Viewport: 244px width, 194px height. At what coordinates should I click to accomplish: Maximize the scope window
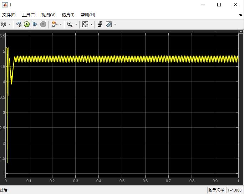[x=219, y=5]
